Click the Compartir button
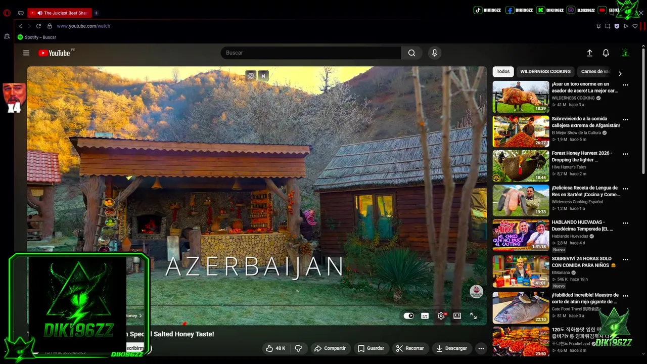This screenshot has width=647, height=364. [330, 348]
